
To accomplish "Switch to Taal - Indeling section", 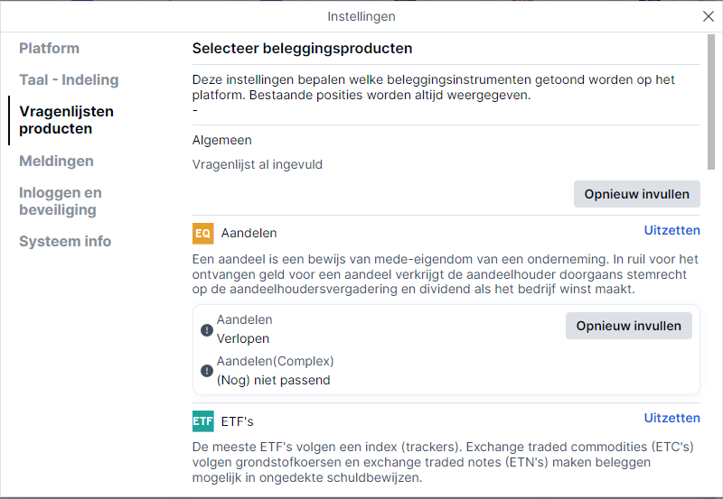I will click(69, 79).
